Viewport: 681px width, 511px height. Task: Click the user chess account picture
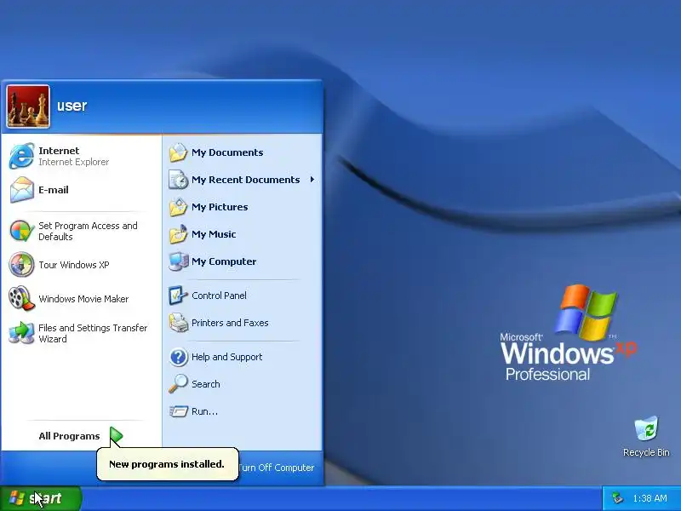28,107
